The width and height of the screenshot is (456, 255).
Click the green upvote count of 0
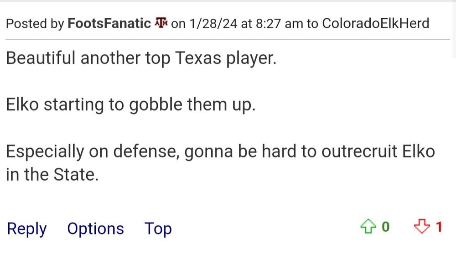(x=386, y=227)
